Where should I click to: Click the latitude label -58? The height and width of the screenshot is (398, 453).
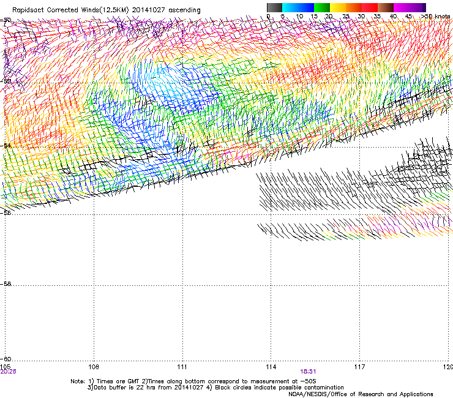click(x=6, y=284)
